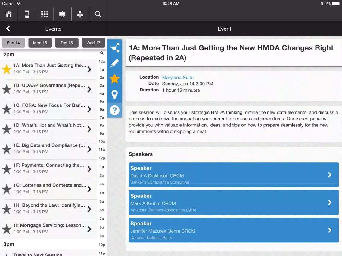Open 1G Lotteries and Contests chevron
Image resolution: width=342 pixels, height=256 pixels.
[x=89, y=189]
